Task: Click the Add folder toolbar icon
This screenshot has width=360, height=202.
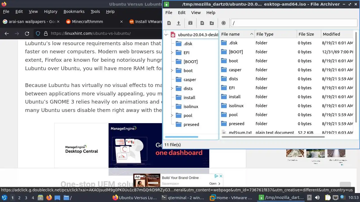Action: (212, 23)
